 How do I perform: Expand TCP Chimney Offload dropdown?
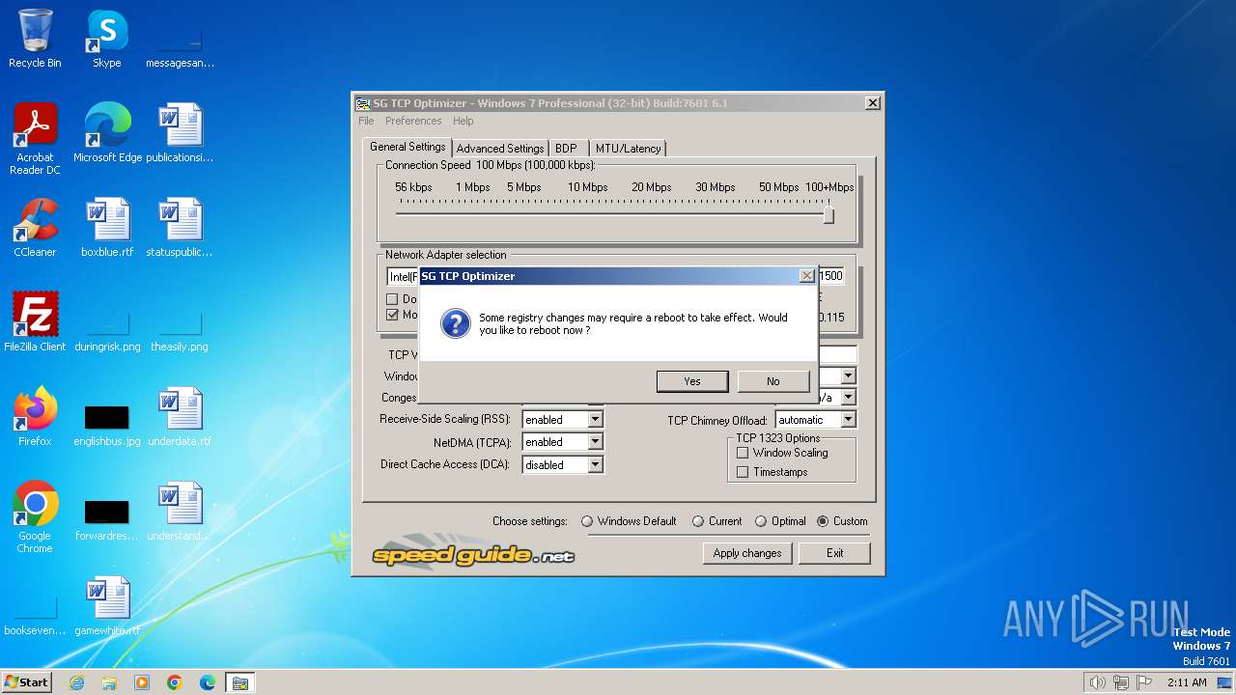point(848,420)
